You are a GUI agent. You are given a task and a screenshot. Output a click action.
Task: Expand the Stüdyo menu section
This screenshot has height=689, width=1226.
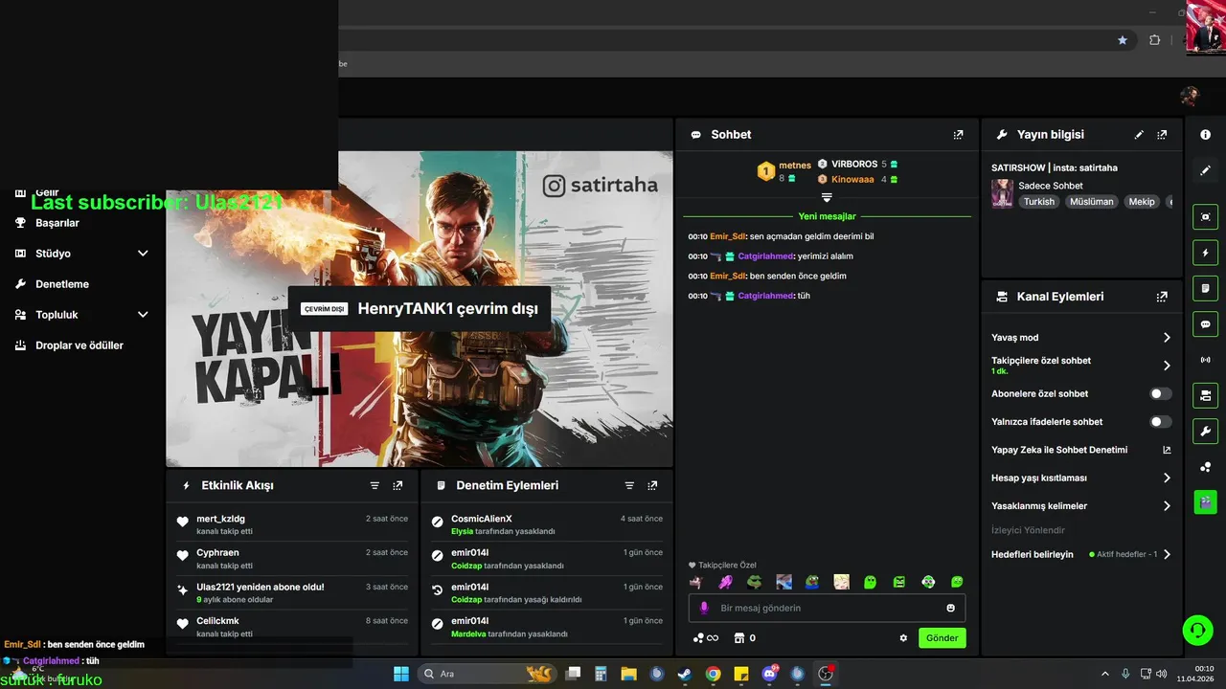pos(143,254)
